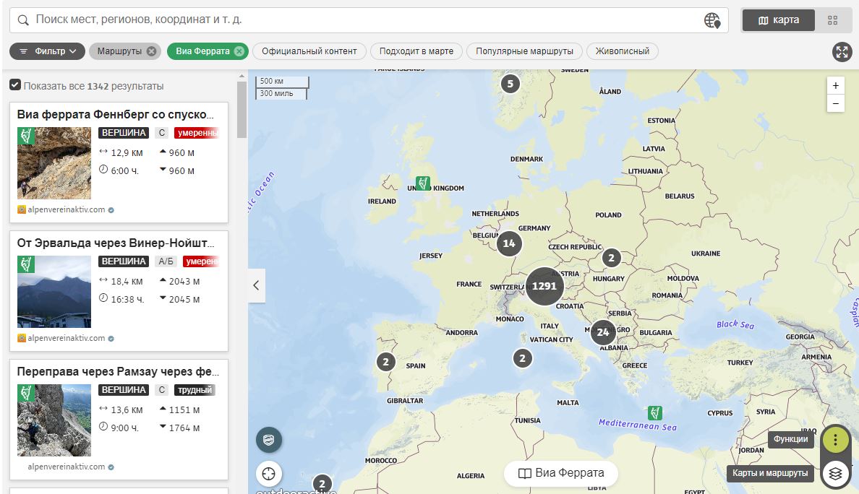This screenshot has height=494, width=859.
Task: Switch to the grid list view
Action: 833,20
